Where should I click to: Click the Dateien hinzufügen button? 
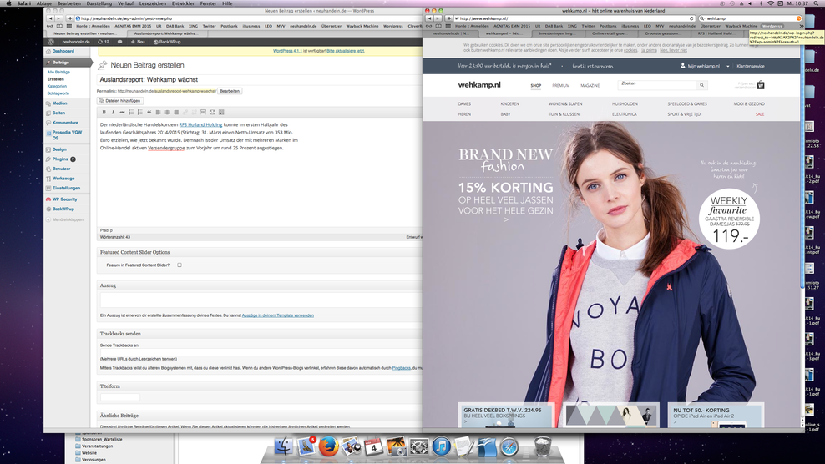[x=120, y=100]
